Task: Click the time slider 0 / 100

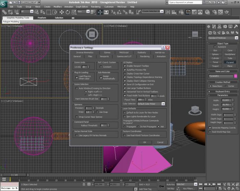Action: 14,175
